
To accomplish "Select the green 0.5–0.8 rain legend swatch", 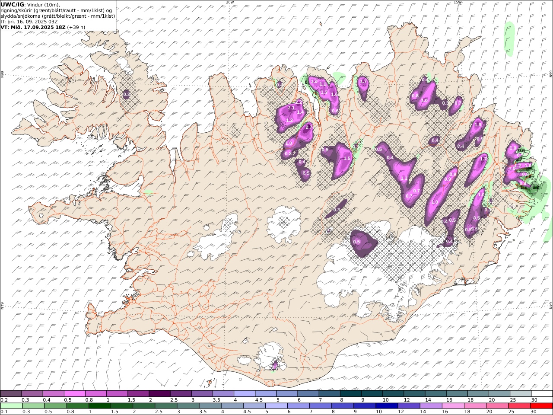I will click(x=56, y=406).
